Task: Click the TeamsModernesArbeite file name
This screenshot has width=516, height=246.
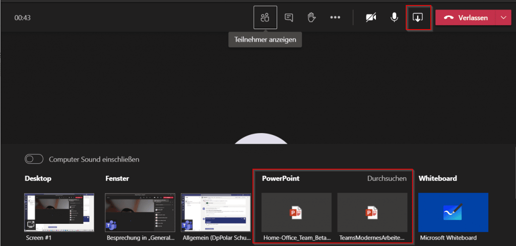Action: click(372, 238)
